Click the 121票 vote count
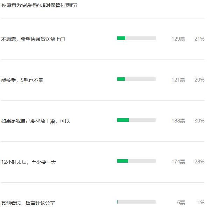This screenshot has width=212, height=218. (x=178, y=80)
